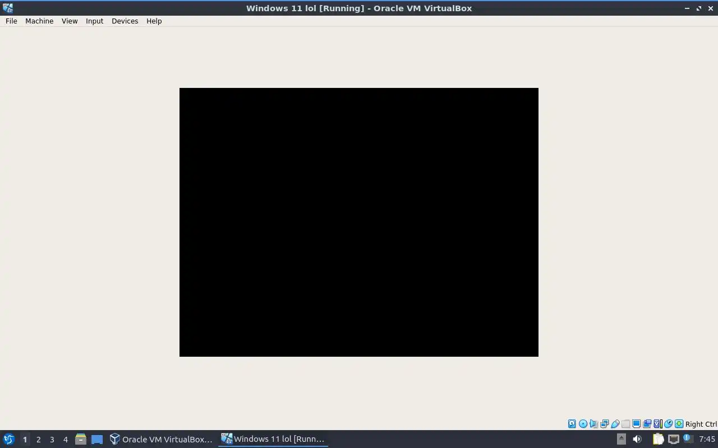The height and width of the screenshot is (448, 718).
Task: Click the shared folders status icon
Action: [625, 424]
